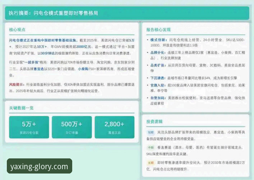The height and width of the screenshot is (180, 254).
Task: Click the red "风险提示:" label
Action: 17,85
